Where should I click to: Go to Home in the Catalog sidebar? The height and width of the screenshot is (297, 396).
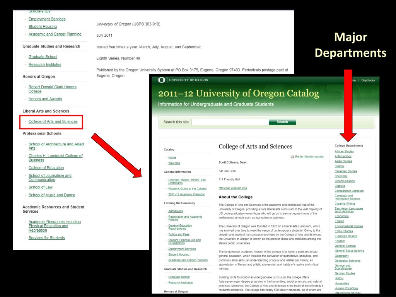[172, 157]
